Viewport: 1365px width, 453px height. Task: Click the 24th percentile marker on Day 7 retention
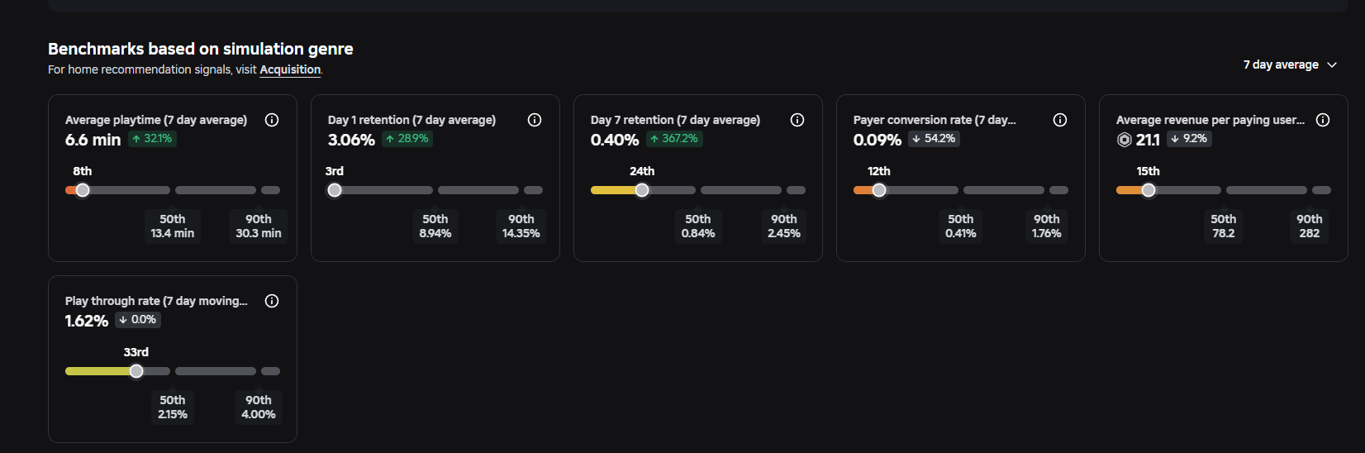(642, 190)
